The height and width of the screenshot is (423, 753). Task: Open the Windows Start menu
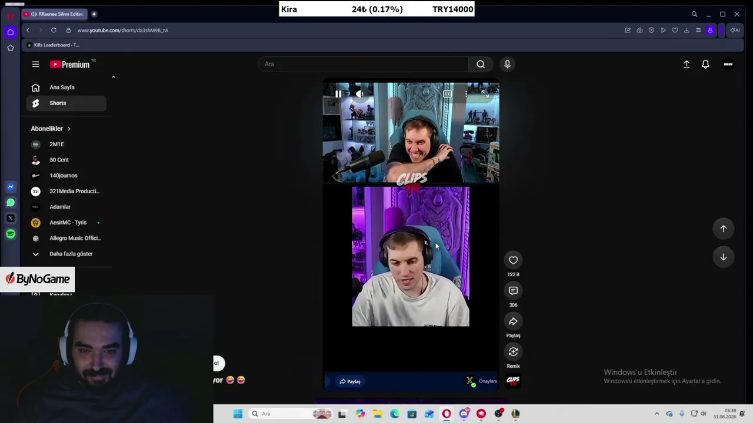click(x=238, y=414)
